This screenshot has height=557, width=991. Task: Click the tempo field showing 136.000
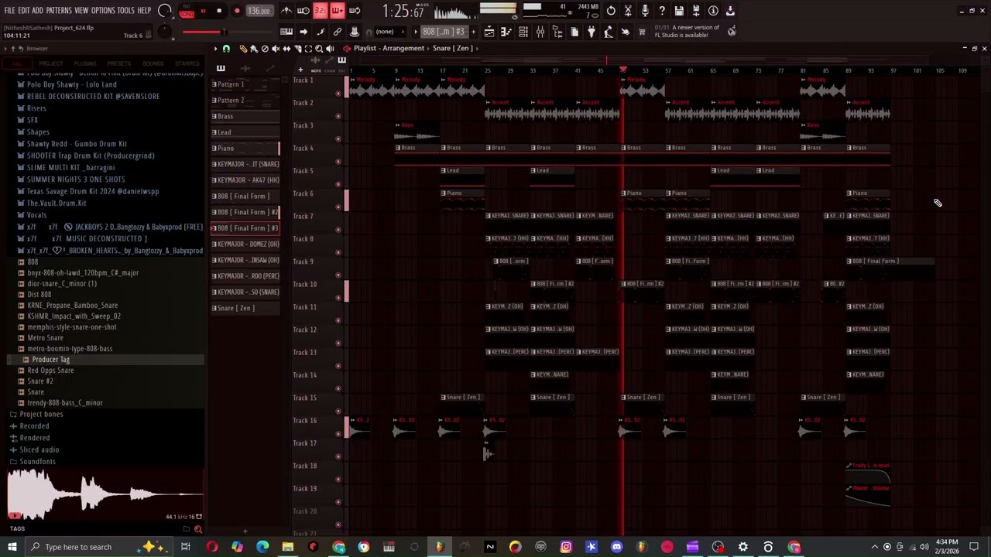tap(259, 11)
